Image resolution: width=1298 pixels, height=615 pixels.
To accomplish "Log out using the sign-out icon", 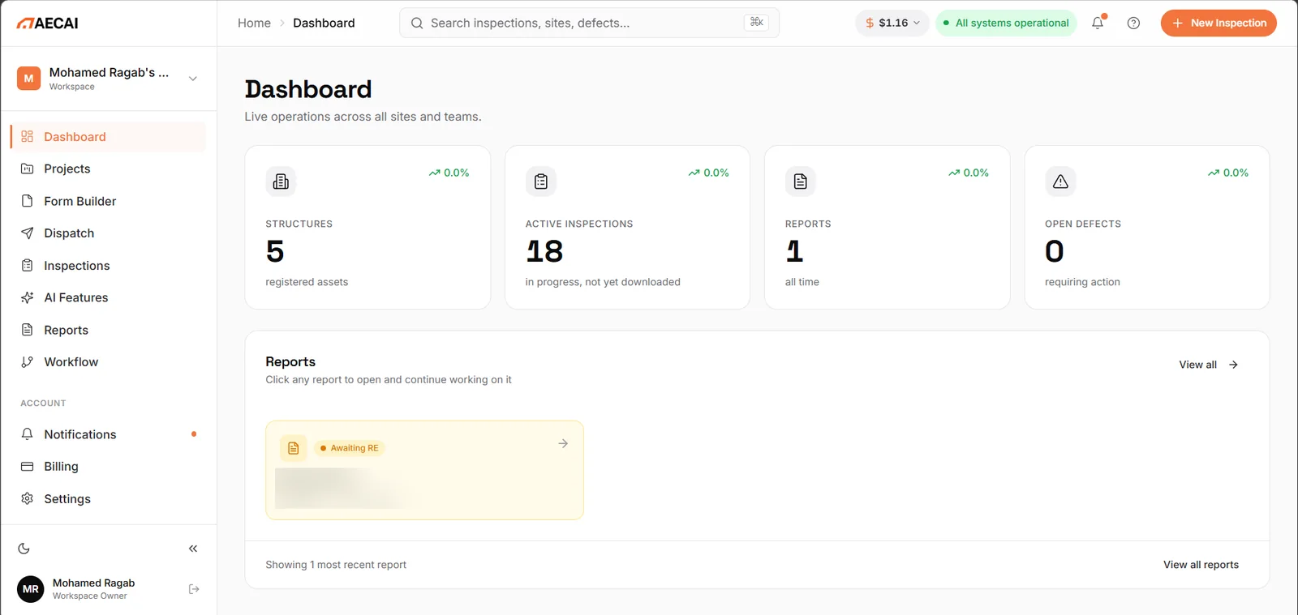I will 194,589.
